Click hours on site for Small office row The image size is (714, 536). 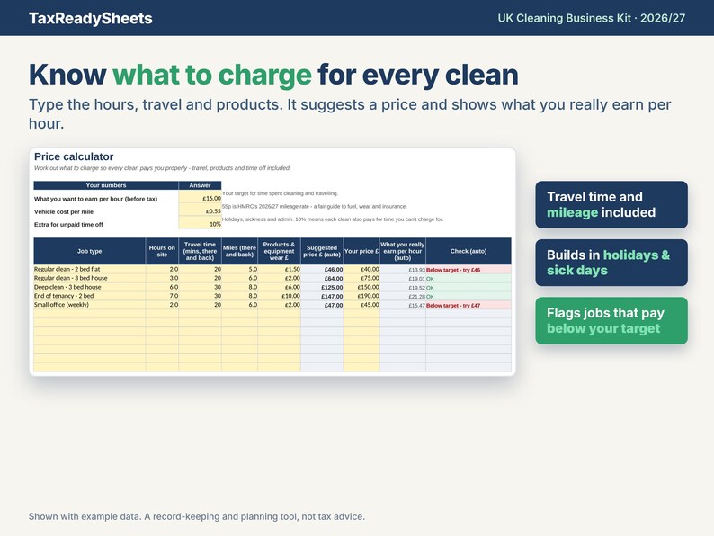pos(162,305)
